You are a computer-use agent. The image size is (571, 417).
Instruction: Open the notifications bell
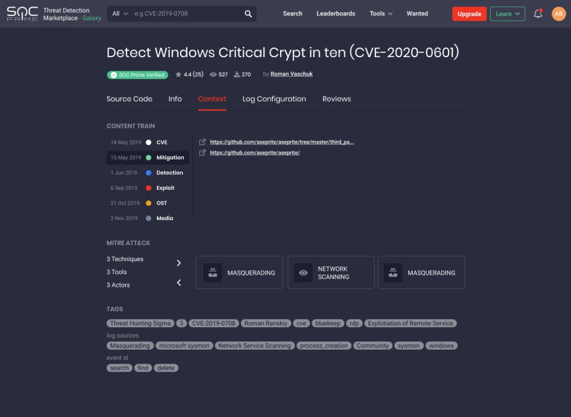click(x=538, y=14)
